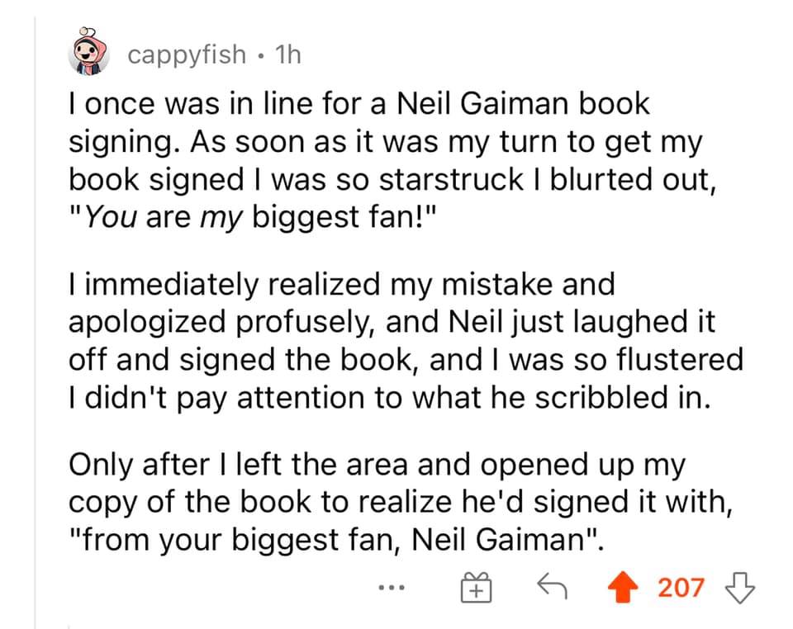
Task: Click the paragraph starting "Only after I left"
Action: point(398,500)
